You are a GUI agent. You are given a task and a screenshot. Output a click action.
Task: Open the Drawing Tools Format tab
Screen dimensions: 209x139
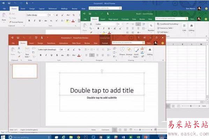click(x=105, y=43)
